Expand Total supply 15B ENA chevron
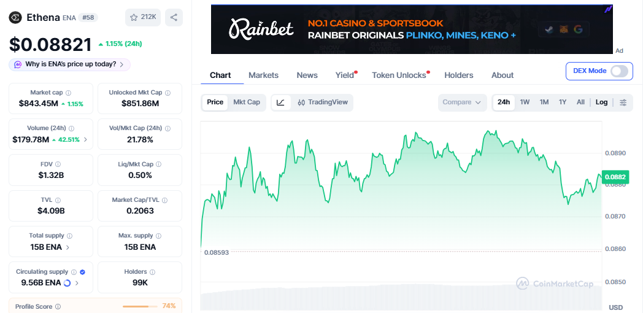 (x=67, y=247)
